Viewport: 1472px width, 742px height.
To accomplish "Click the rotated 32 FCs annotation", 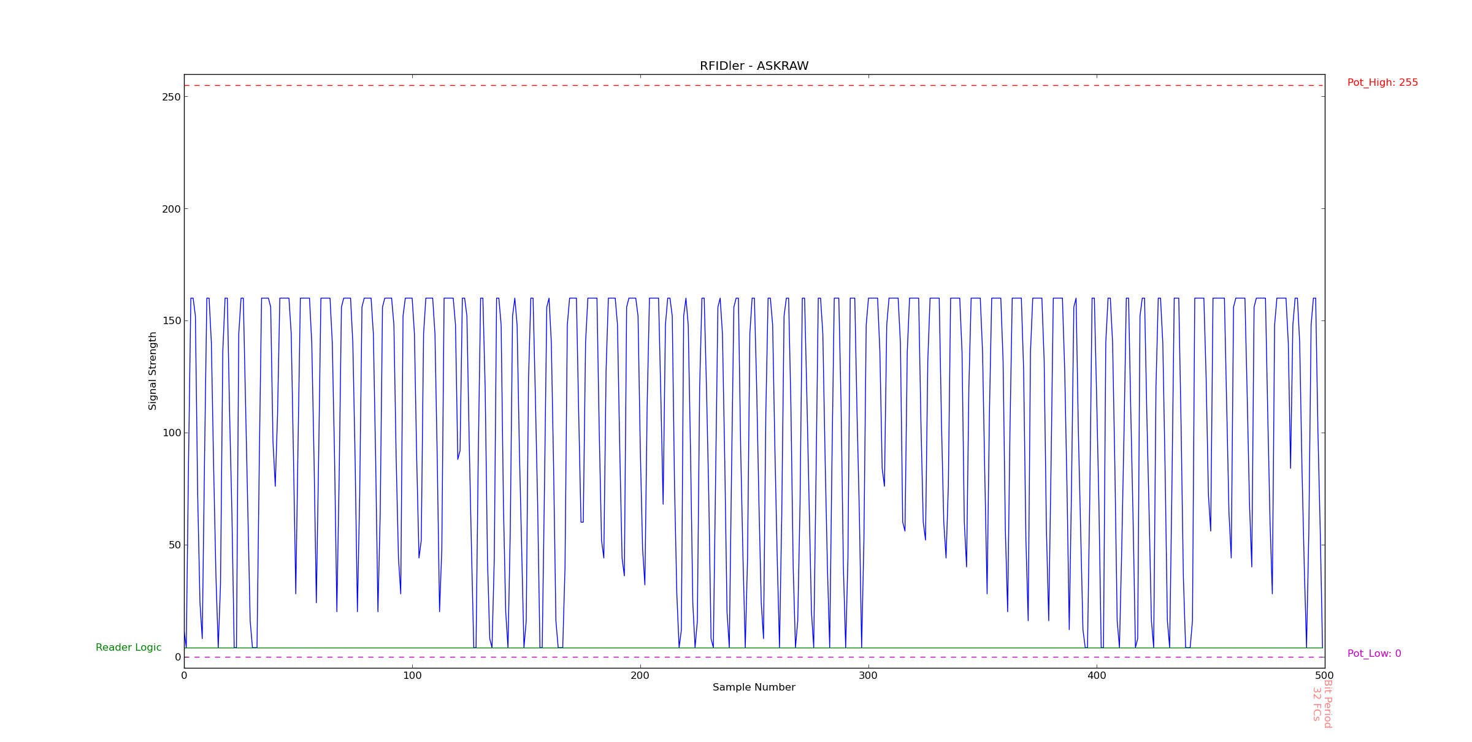I will click(1316, 703).
